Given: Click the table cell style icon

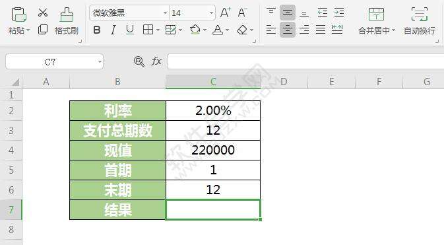Looking at the screenshot, I should [170, 30].
